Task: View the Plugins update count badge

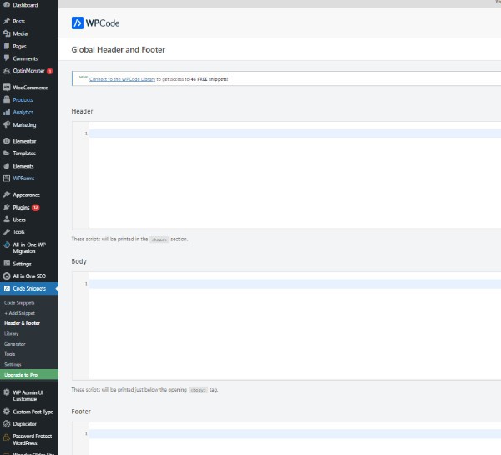Action: (35, 207)
